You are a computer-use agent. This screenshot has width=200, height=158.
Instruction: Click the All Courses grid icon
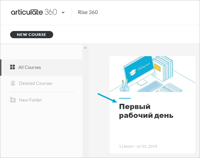(12, 67)
